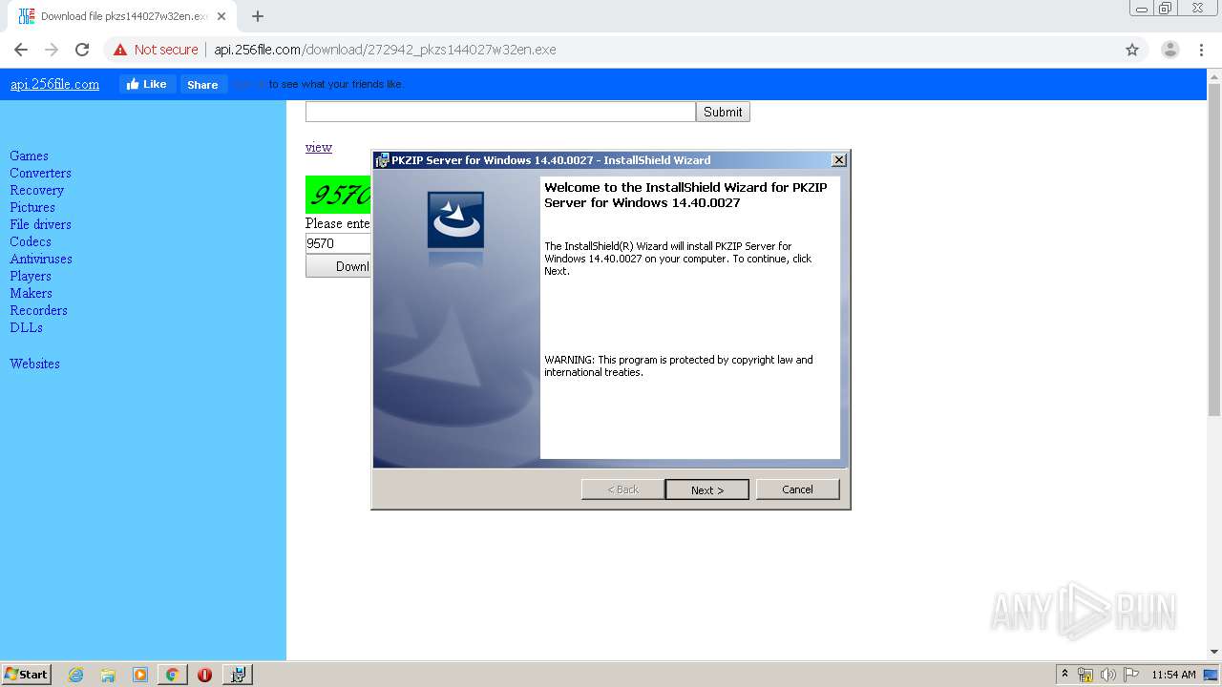Image resolution: width=1222 pixels, height=687 pixels.
Task: Open the Makers category link
Action: [31, 293]
